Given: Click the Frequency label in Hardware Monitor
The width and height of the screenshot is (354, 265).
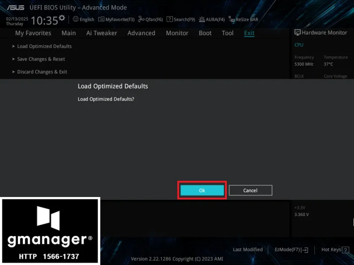Looking at the screenshot, I should click(304, 57).
